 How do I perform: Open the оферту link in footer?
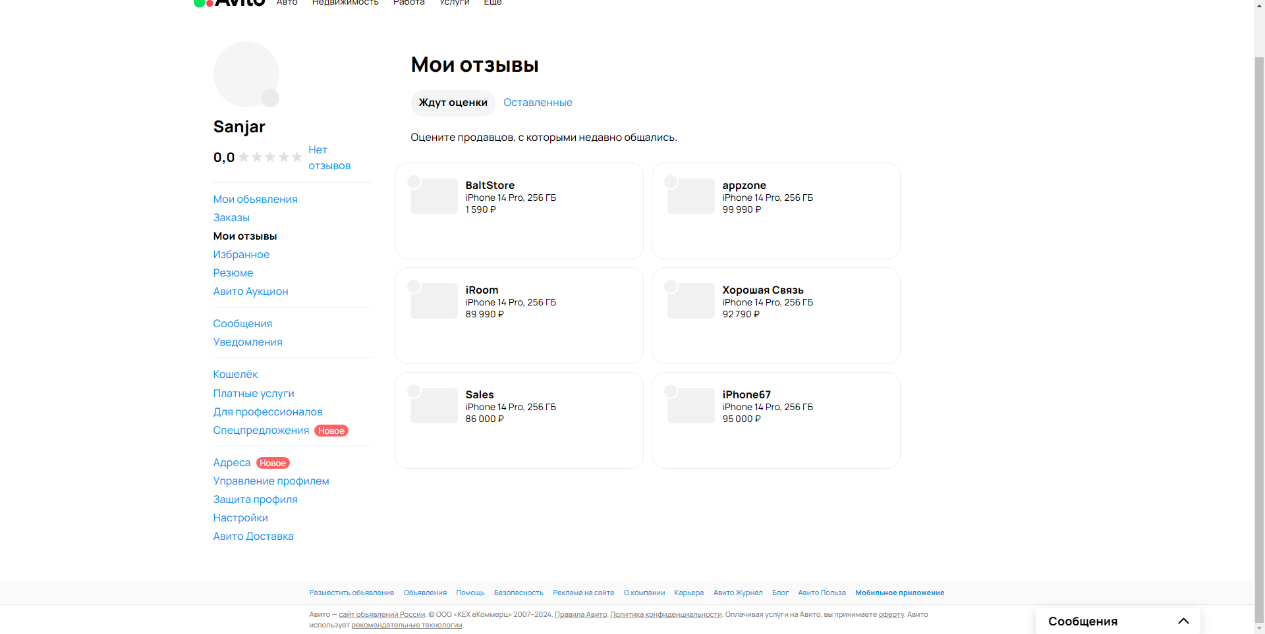(x=891, y=614)
